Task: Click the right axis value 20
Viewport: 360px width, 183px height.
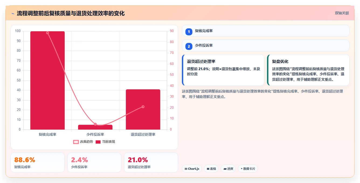Action: coord(172,108)
